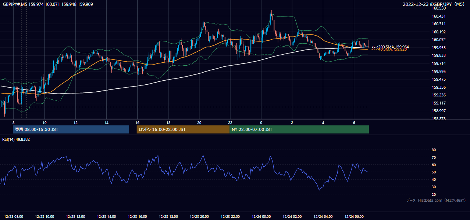Screen dimensions: 470x220
Task: Click the chart title '2022-12-23 のGBP/JPY (M5)'
Action: [434, 4]
